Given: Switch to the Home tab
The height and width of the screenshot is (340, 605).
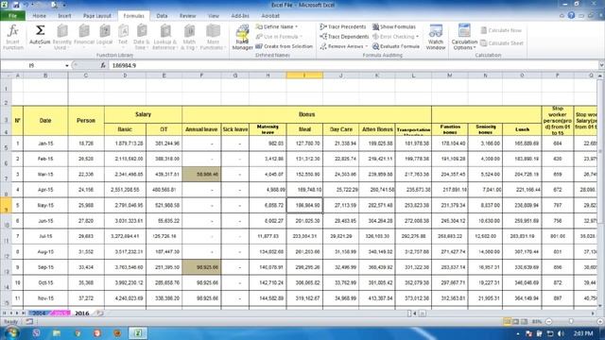Looking at the screenshot, I should pos(39,16).
